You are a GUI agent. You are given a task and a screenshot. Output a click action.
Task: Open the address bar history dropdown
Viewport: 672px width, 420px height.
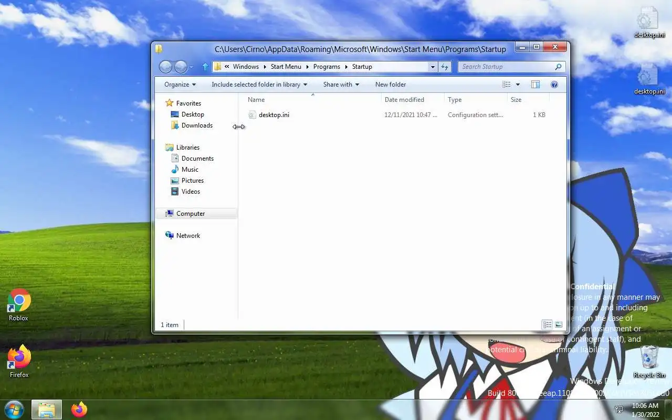point(433,67)
